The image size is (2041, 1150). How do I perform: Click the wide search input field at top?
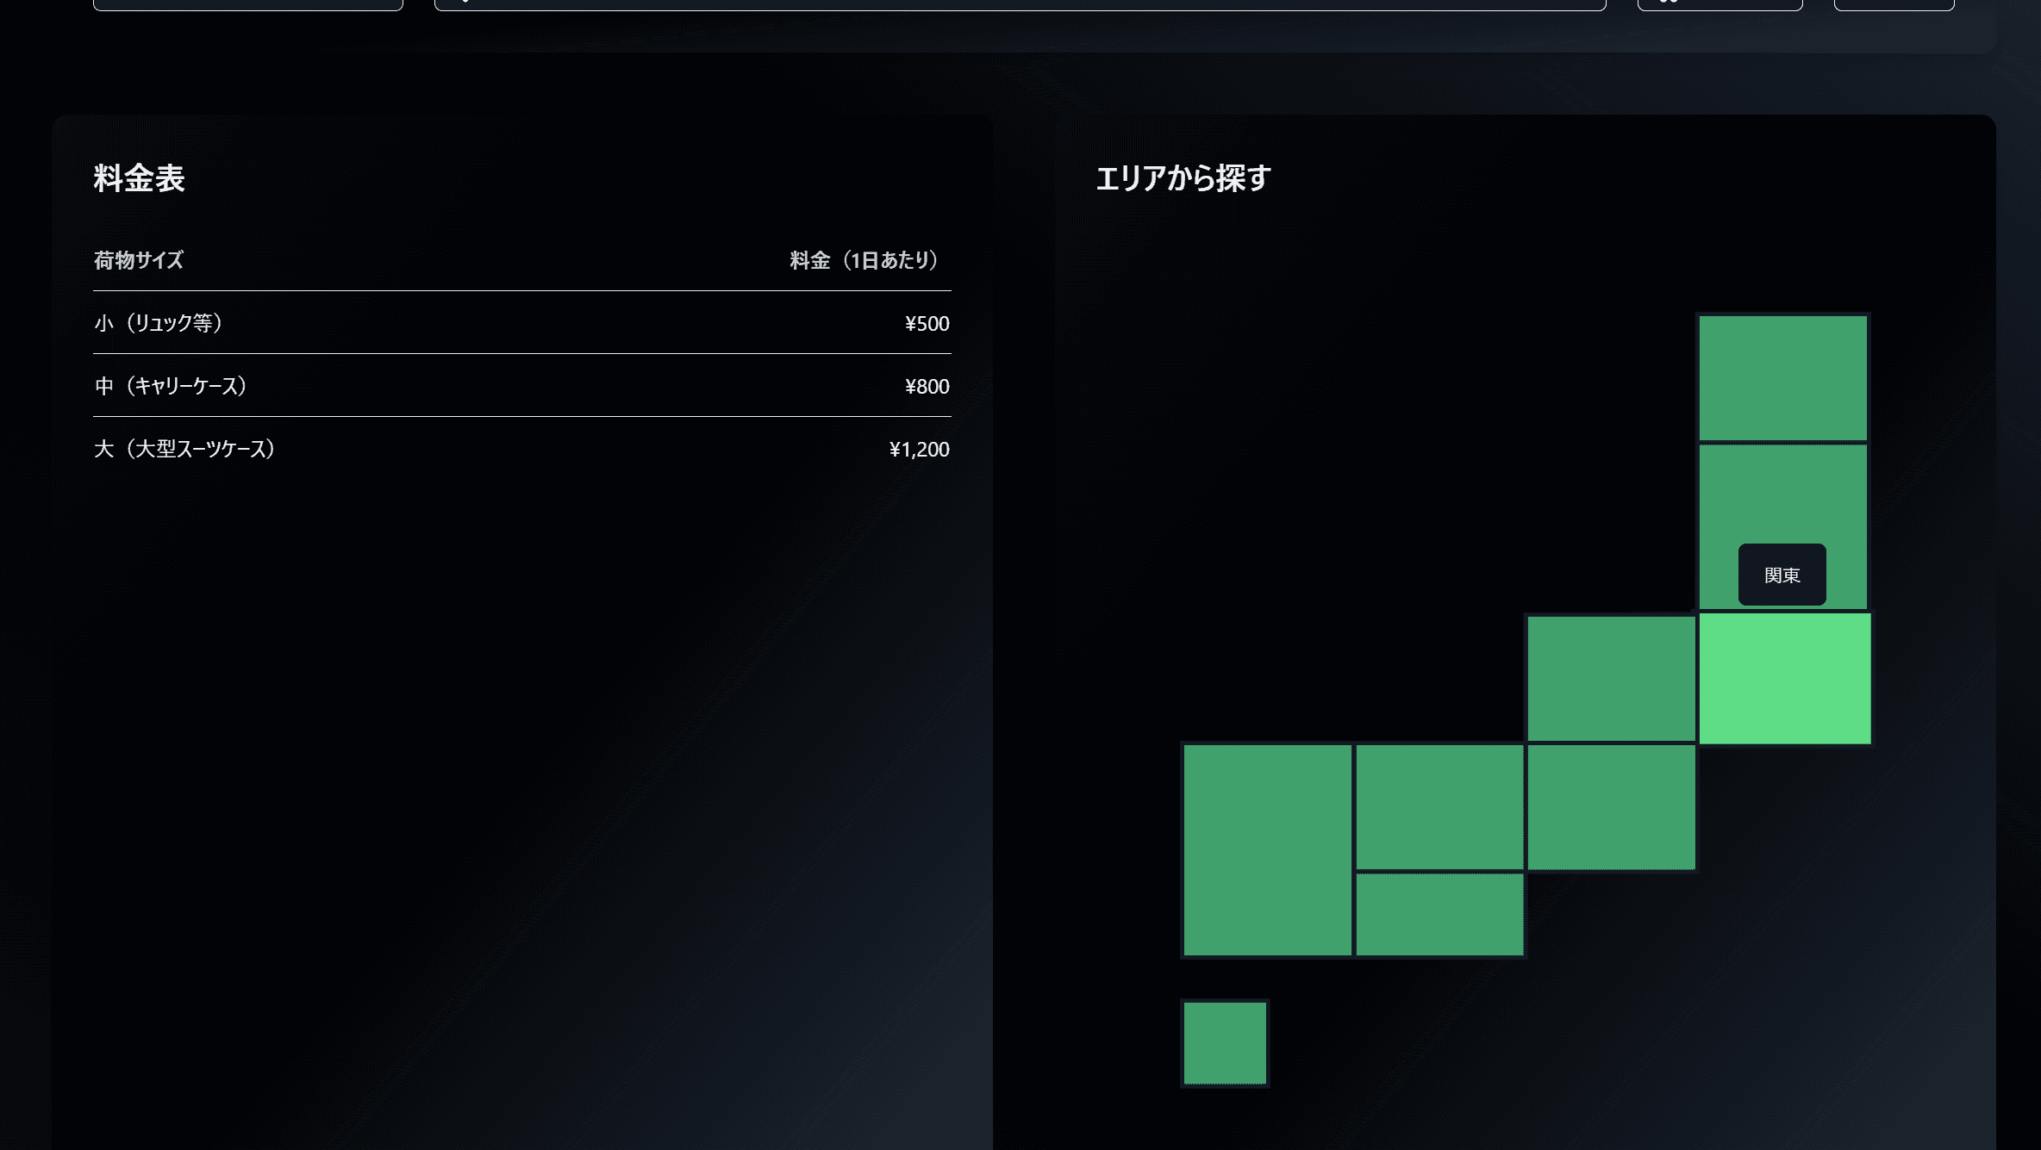[1020, 3]
